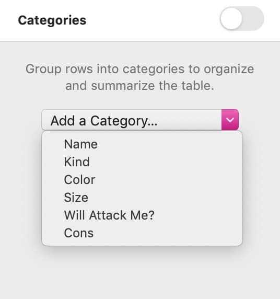Group the table by Kind

(x=142, y=162)
